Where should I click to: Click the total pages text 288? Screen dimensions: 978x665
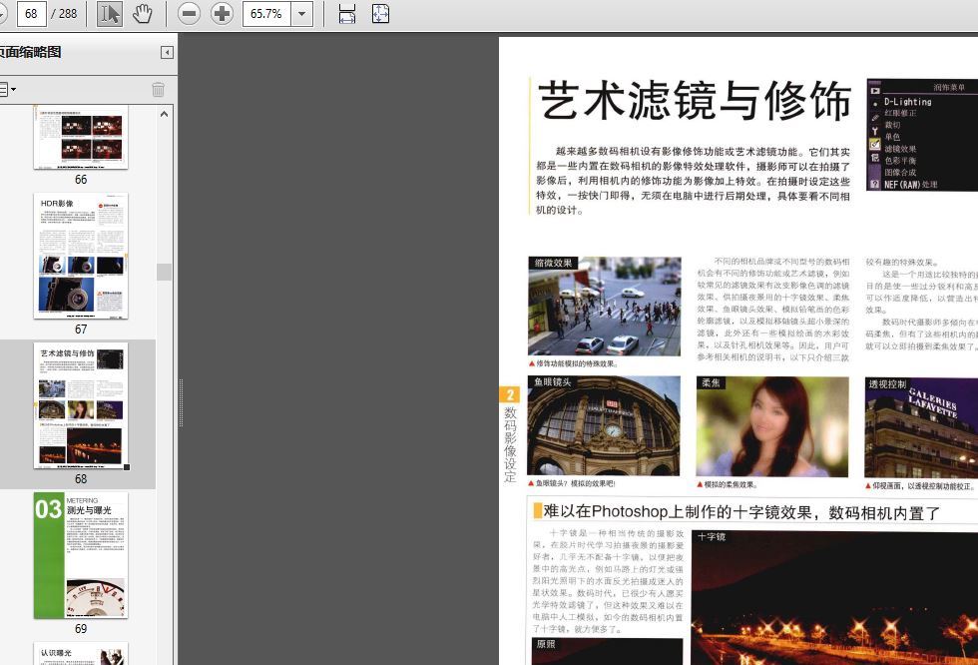[x=68, y=14]
